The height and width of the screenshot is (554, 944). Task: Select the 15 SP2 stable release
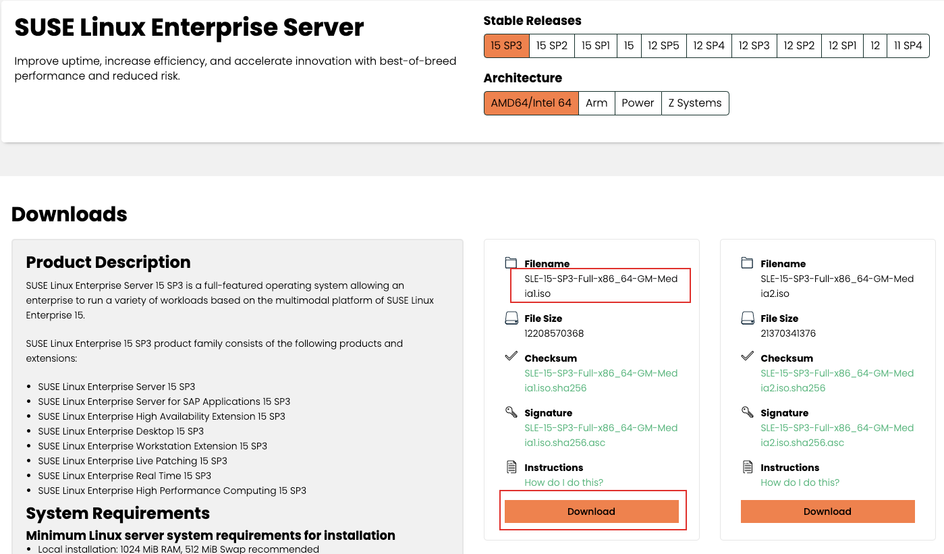[552, 46]
